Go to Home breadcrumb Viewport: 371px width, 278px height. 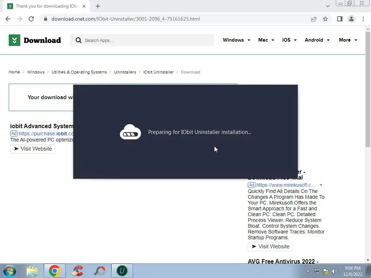pyautogui.click(x=14, y=72)
